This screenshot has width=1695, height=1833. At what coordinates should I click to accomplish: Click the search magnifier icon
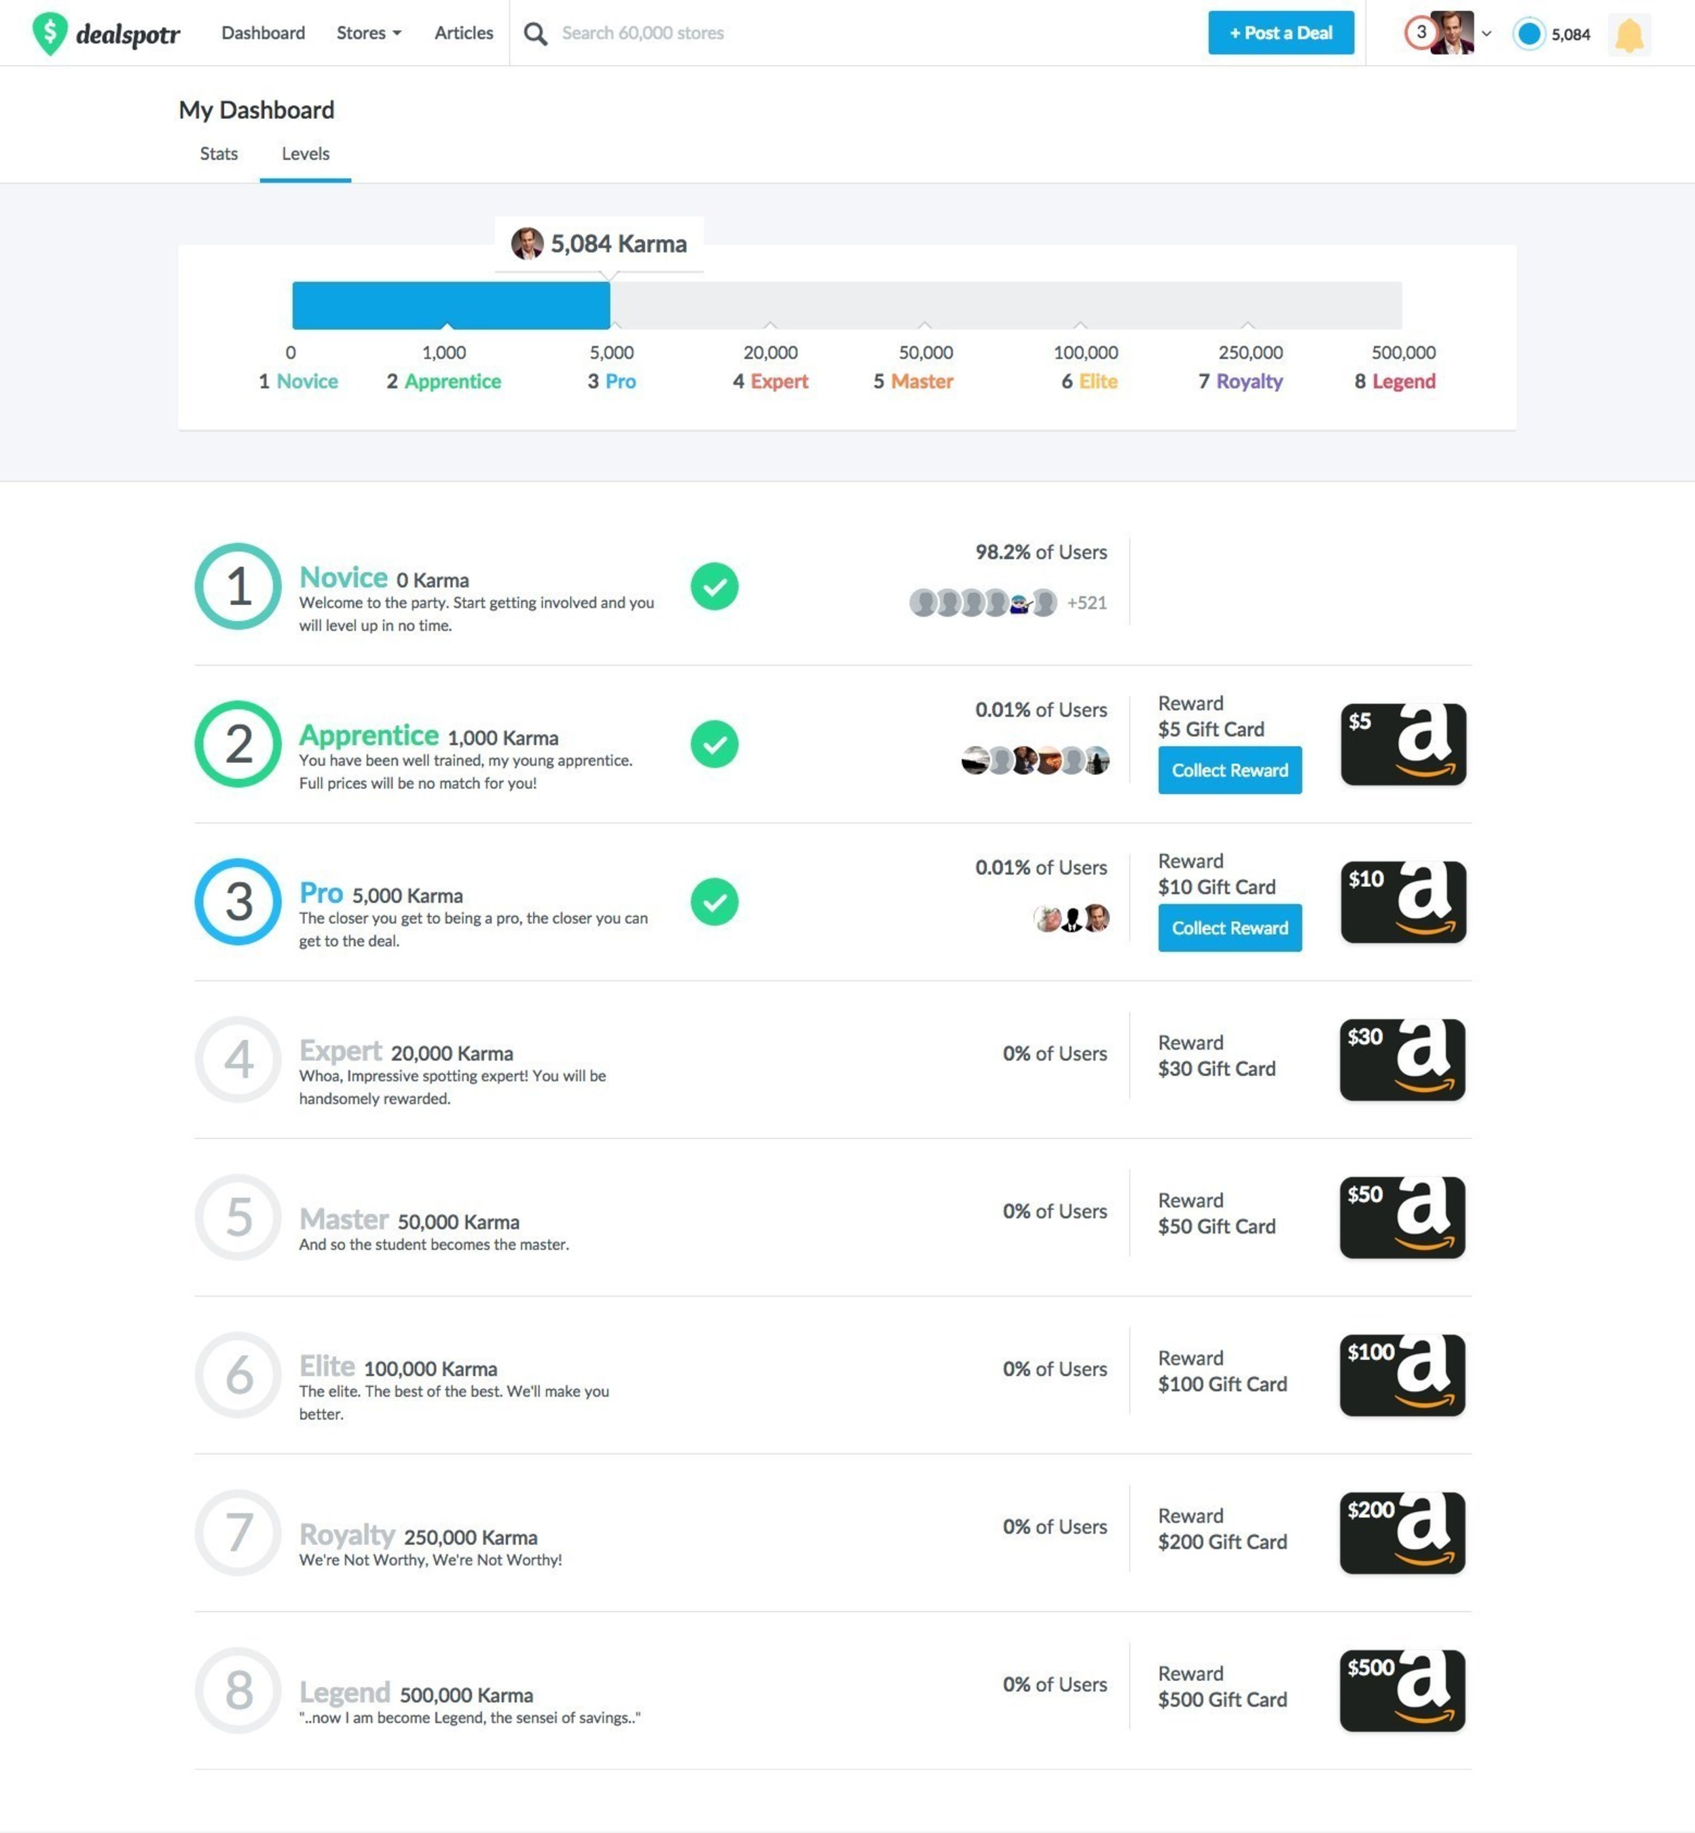click(536, 34)
